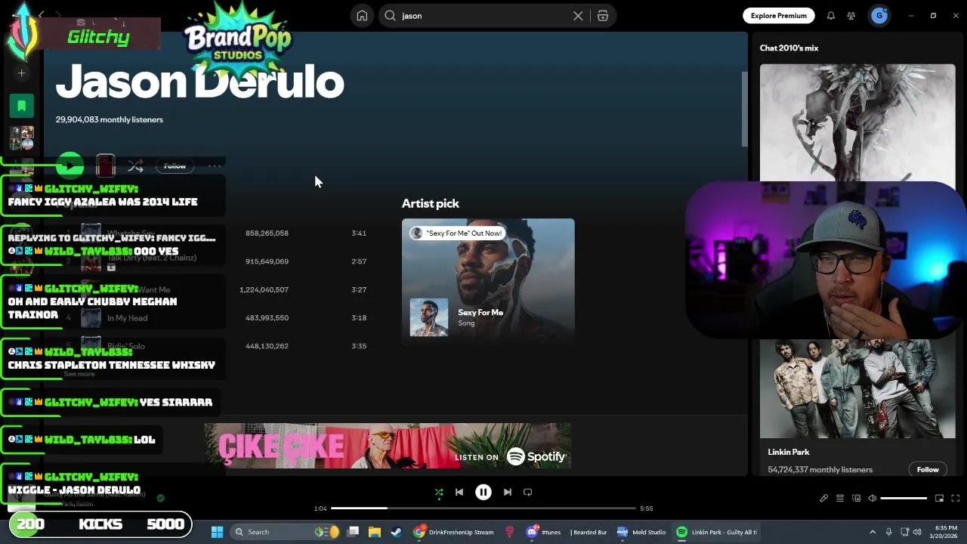Open the green bookmark item in the sidebar
Screen dimensions: 967x544
(22, 106)
